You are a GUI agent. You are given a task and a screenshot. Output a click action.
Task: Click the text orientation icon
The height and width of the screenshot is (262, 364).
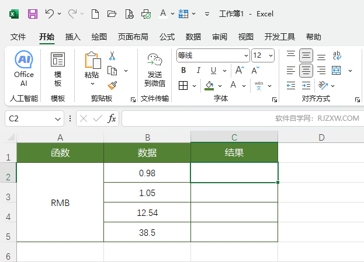(x=323, y=86)
